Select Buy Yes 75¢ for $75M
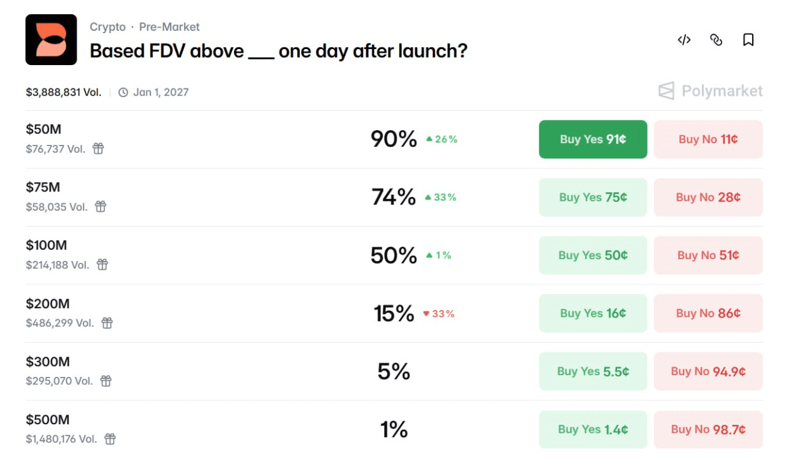The height and width of the screenshot is (458, 786). 593,197
